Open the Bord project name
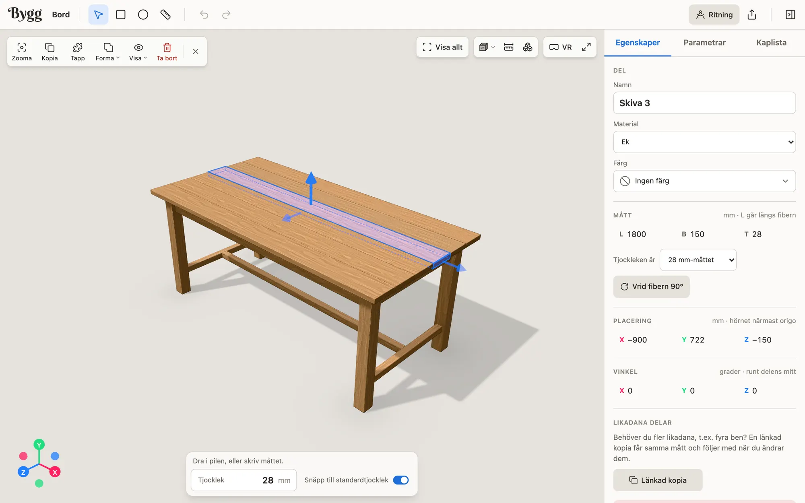Screen dimensions: 805x503 tap(61, 15)
